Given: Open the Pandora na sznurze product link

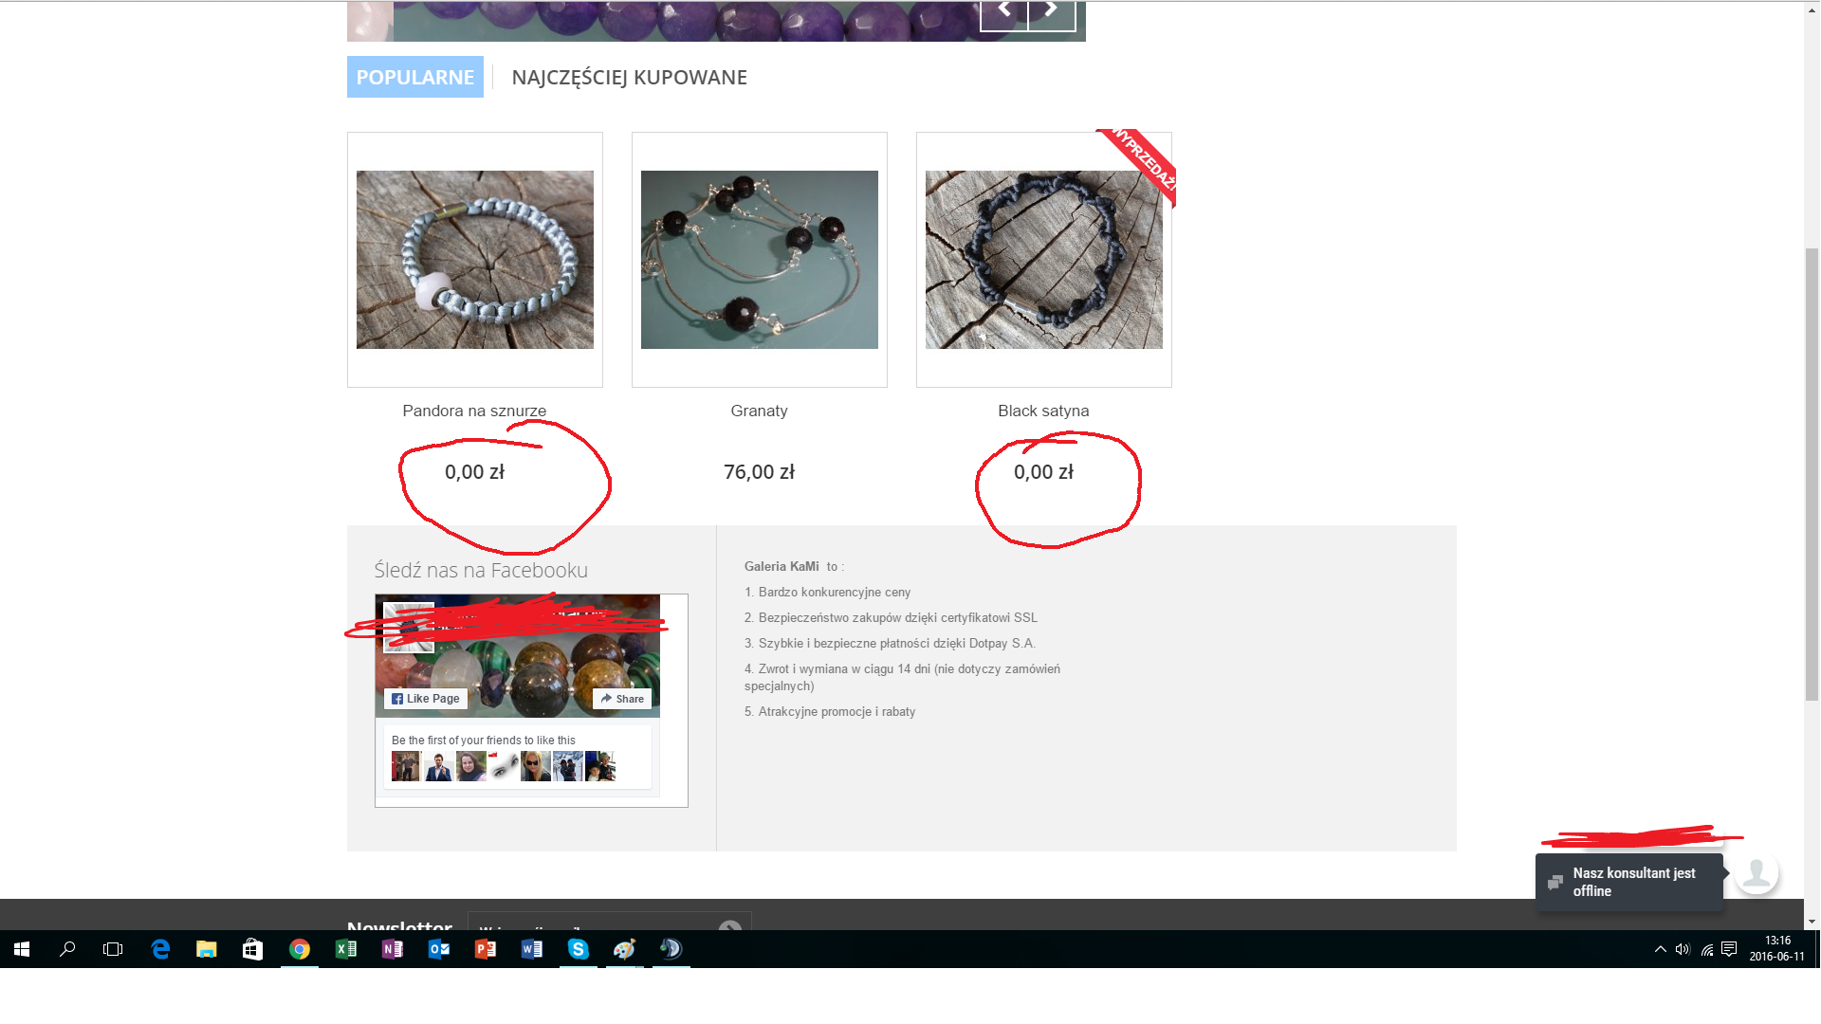Looking at the screenshot, I should (474, 411).
